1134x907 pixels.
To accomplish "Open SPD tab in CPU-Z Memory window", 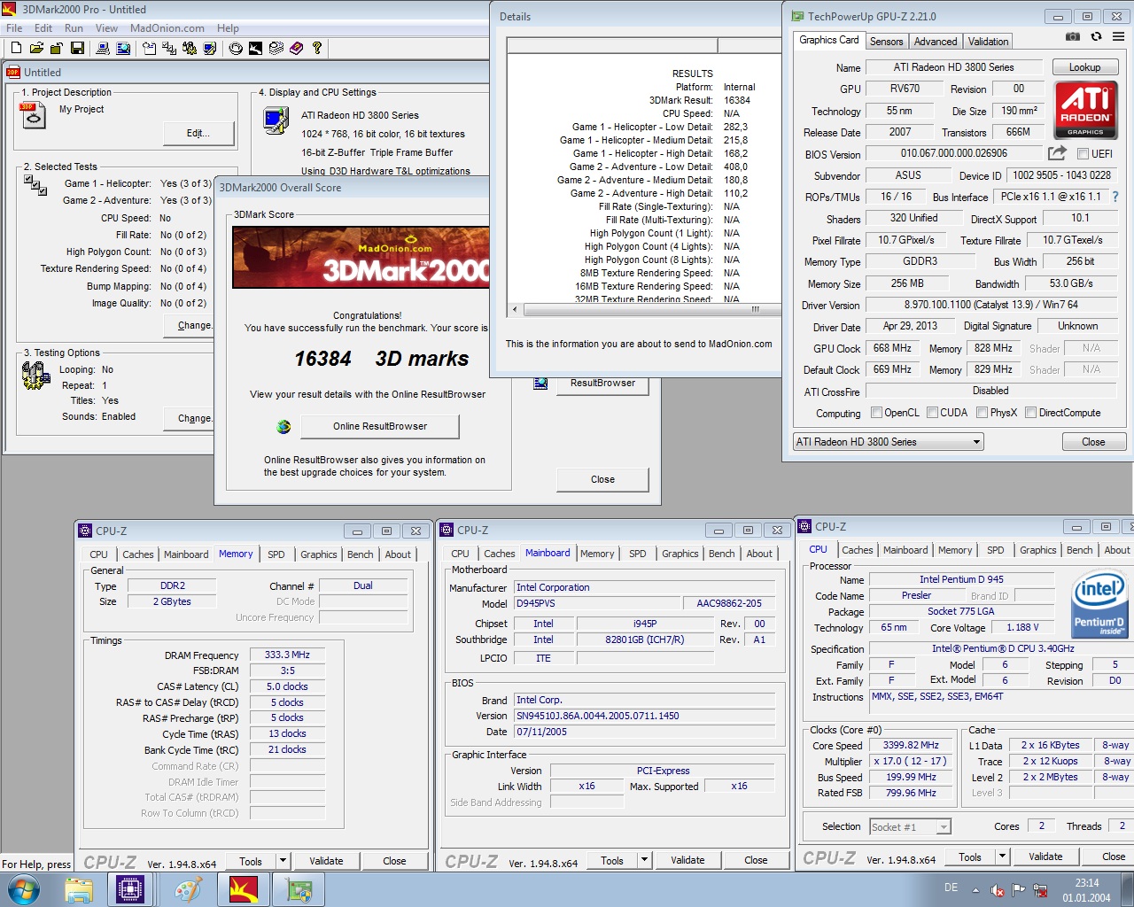I will (276, 554).
